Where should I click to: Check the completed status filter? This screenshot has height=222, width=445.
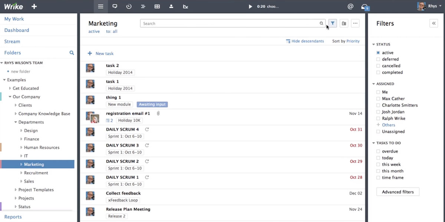click(x=378, y=73)
